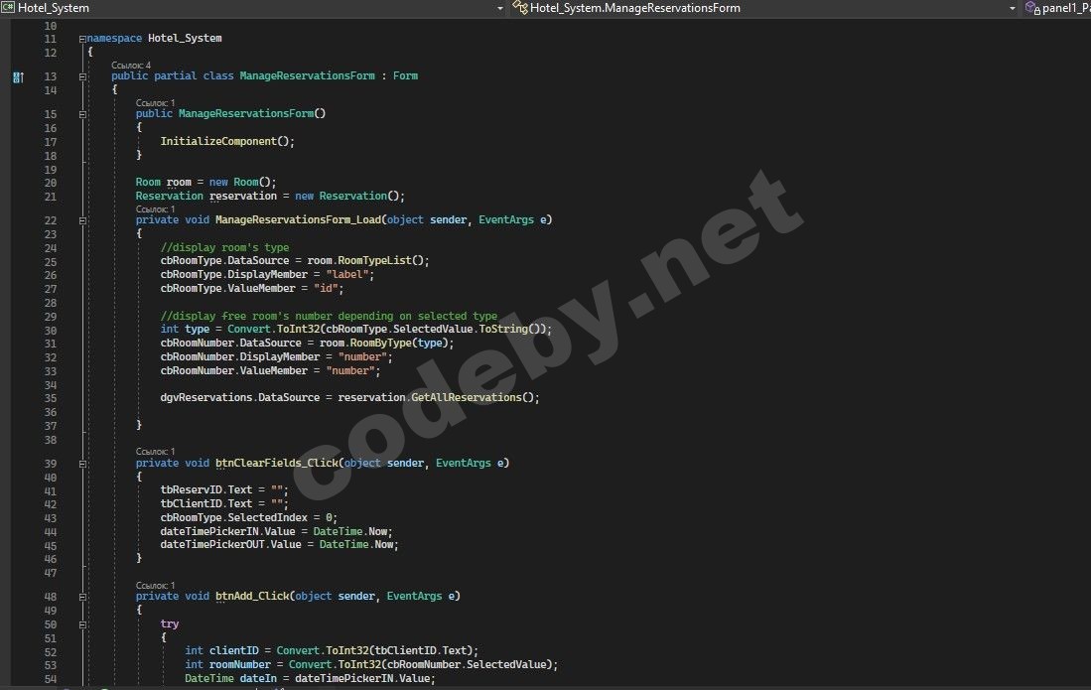Click 'dateTimePickerIN.Value' on line 44
Image resolution: width=1091 pixels, height=690 pixels.
(x=227, y=531)
